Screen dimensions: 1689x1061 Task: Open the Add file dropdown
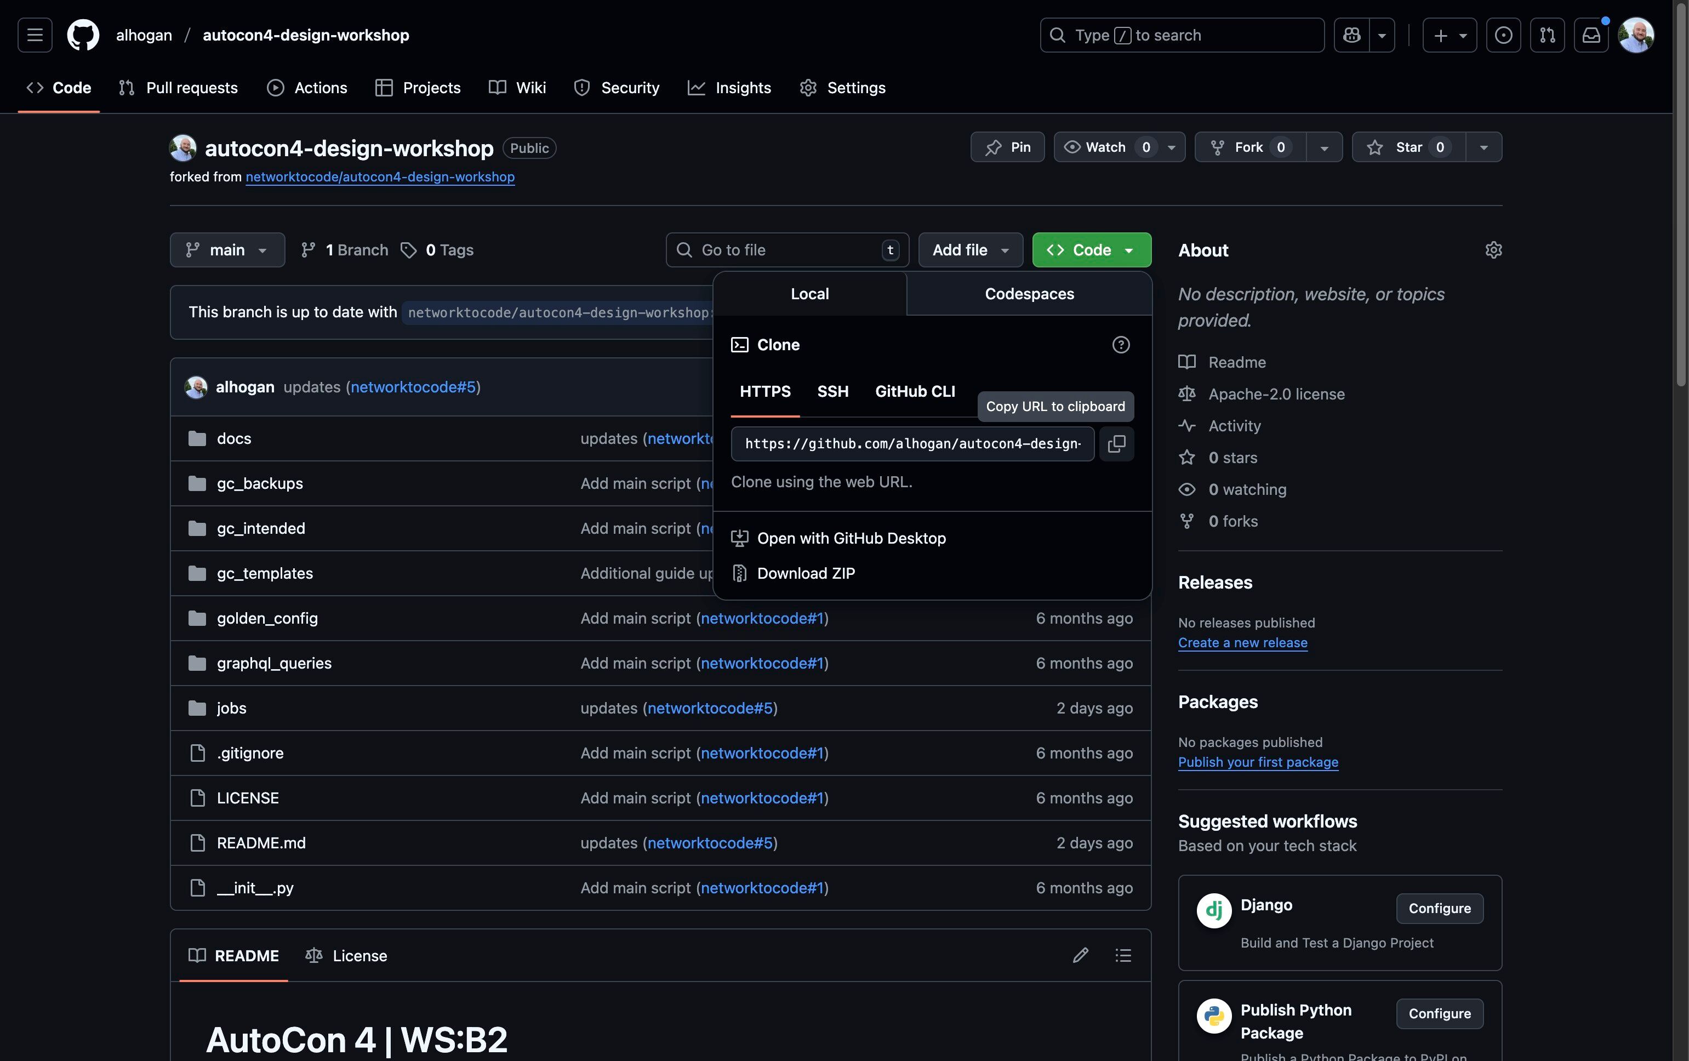970,250
